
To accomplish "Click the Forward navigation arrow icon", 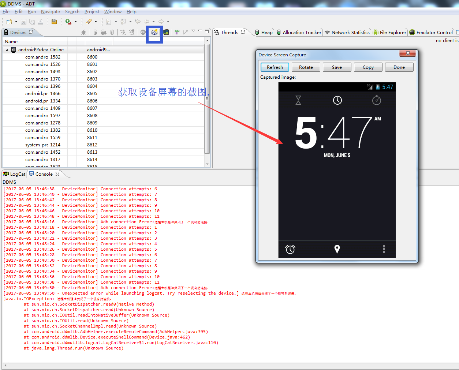I will [x=161, y=22].
